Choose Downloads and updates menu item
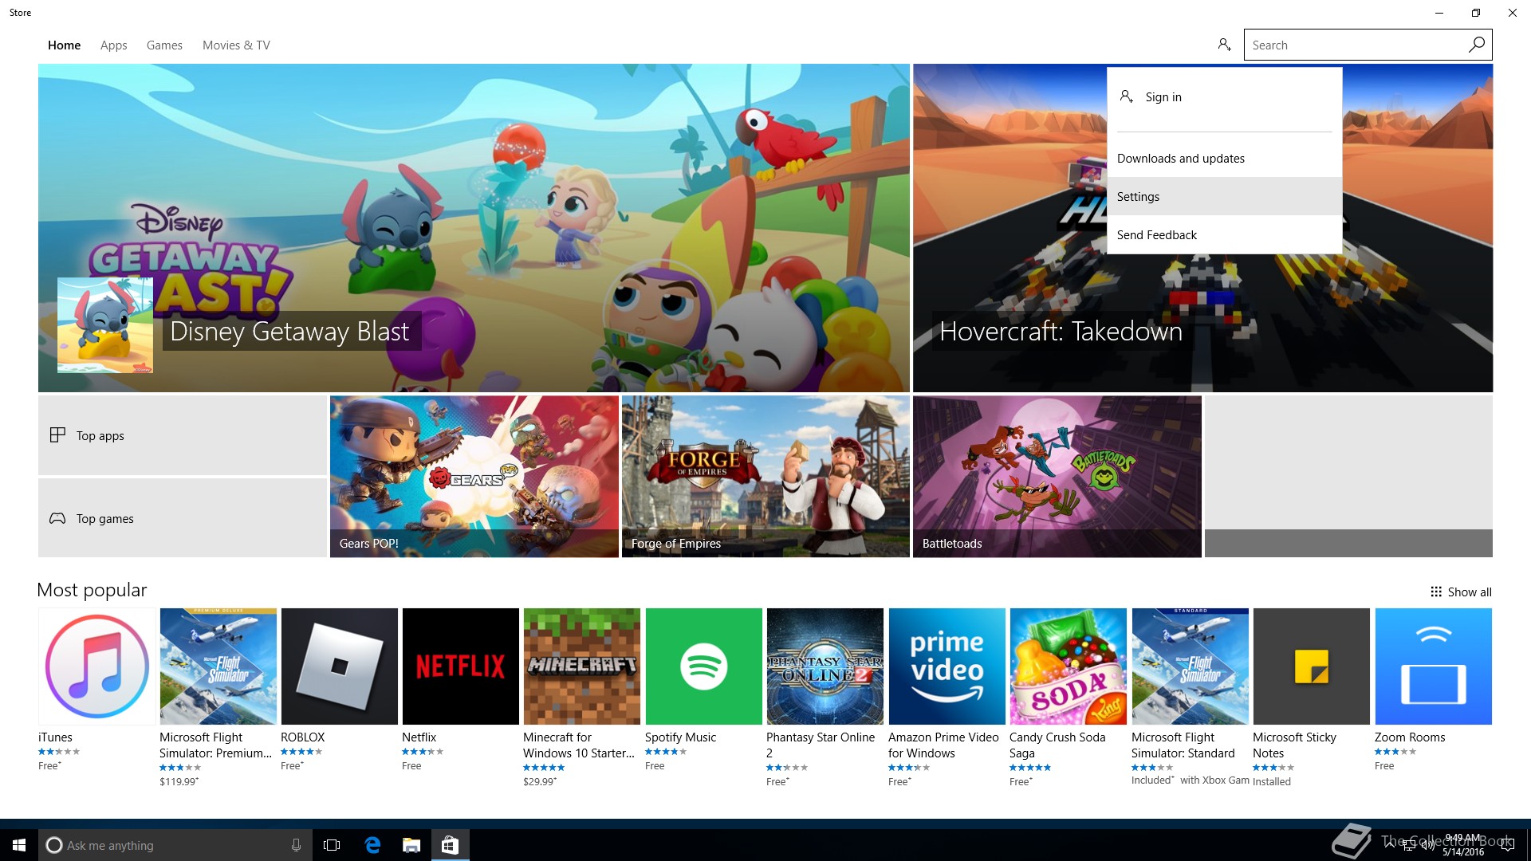 pos(1224,158)
